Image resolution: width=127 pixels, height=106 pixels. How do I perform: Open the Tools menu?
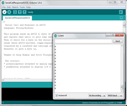[22, 7]
